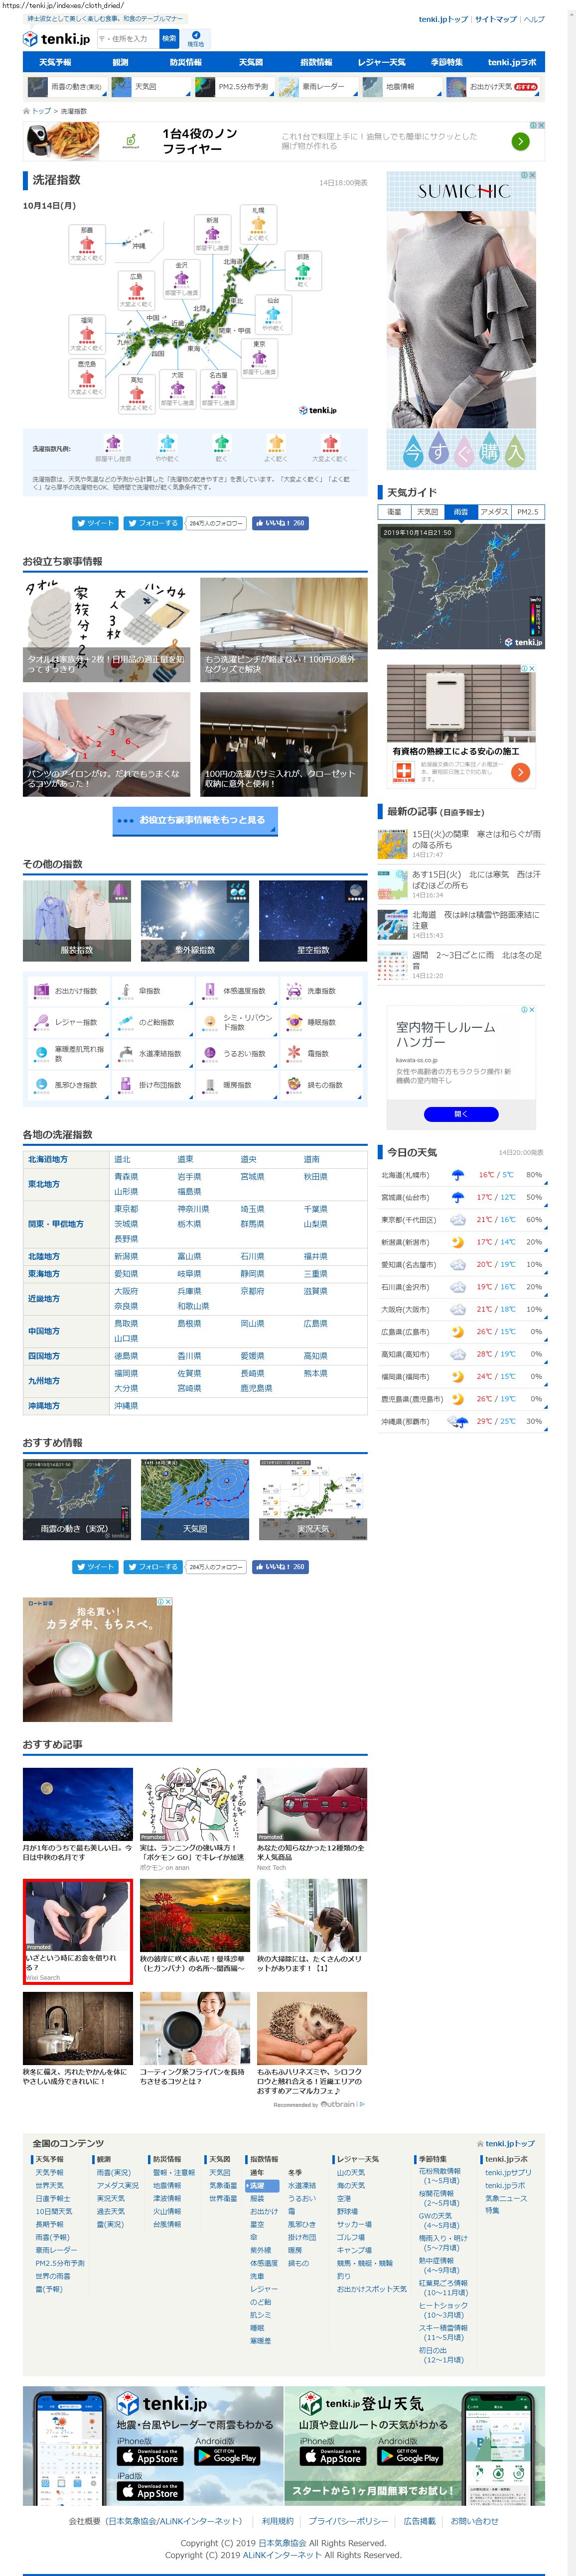Open the 服装指数 thumbnail
This screenshot has height=2576, width=576.
77,921
